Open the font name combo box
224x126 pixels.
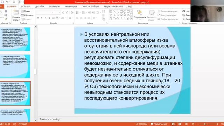(x=45, y=13)
